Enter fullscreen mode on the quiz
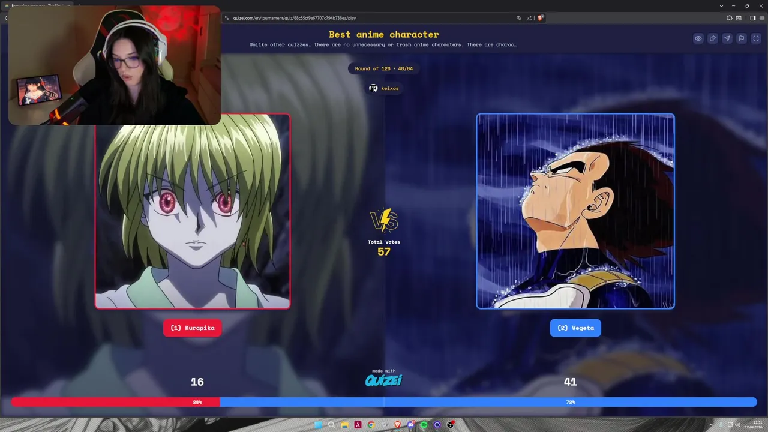 pos(756,38)
